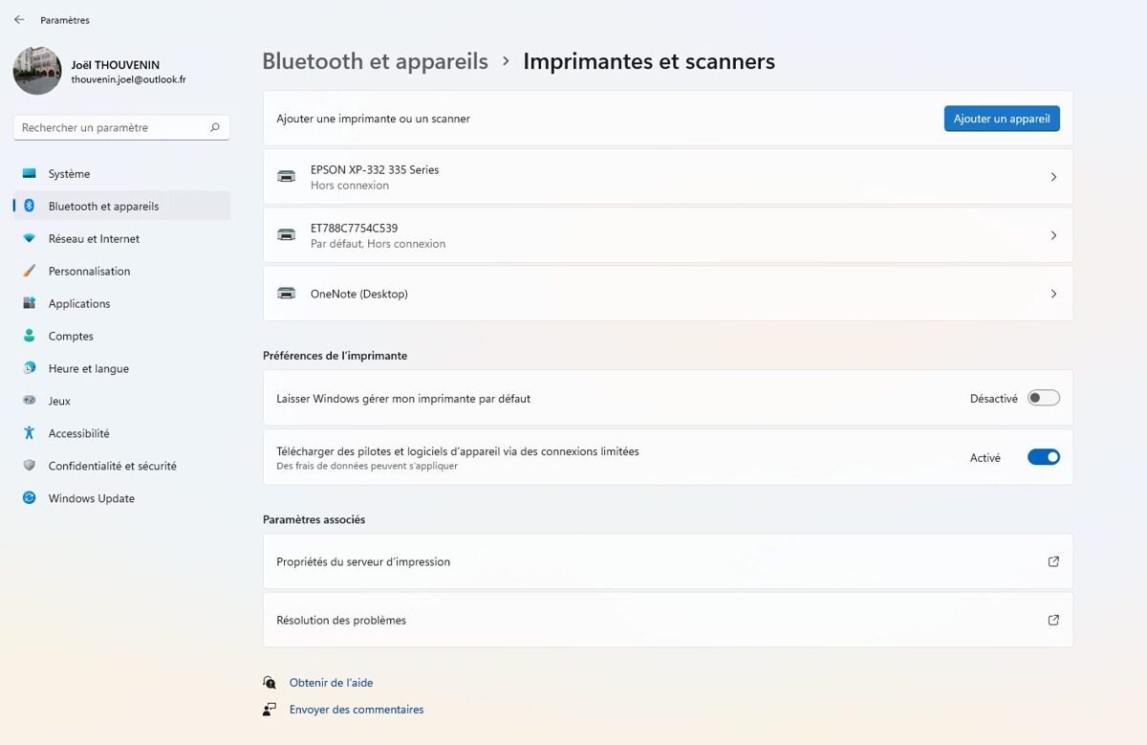Disable download over metered connections toggle
Screen dimensions: 1147x745
[1044, 457]
